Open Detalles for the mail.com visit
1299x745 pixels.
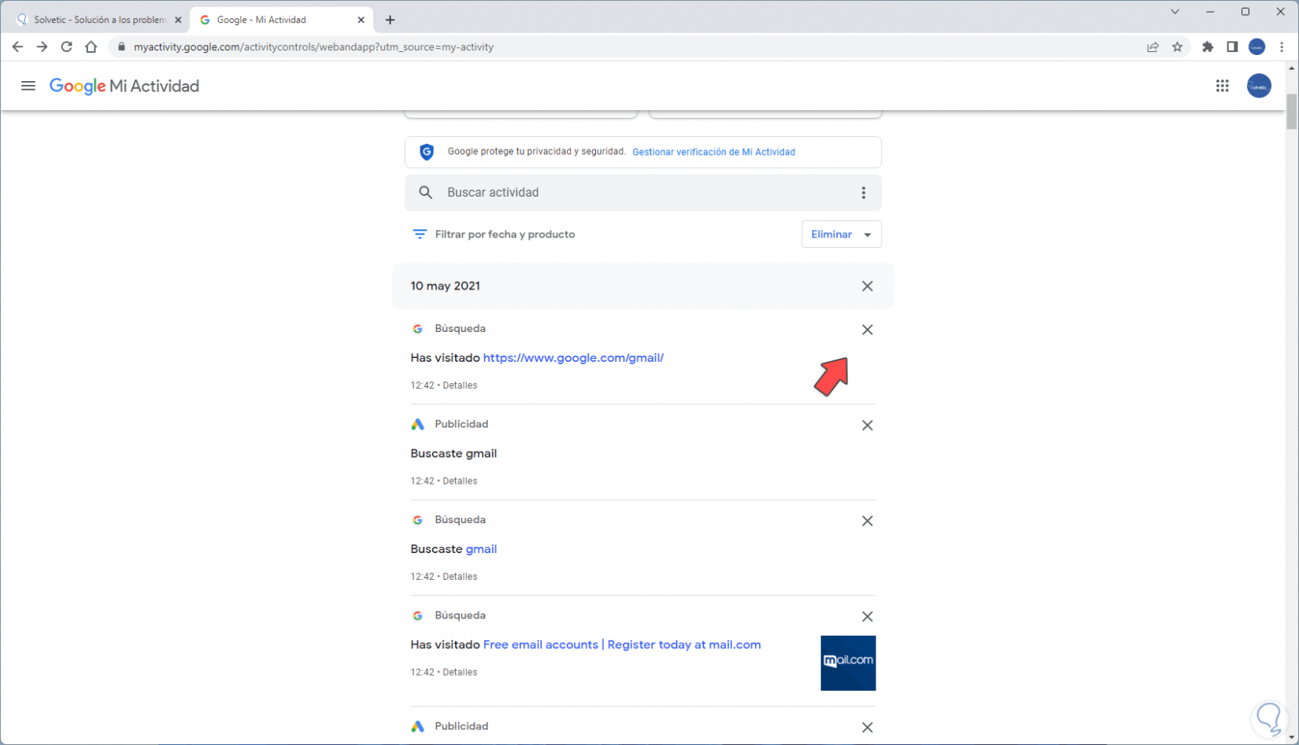[460, 673]
